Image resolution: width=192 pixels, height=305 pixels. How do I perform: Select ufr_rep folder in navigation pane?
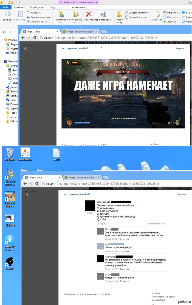tap(12, 117)
